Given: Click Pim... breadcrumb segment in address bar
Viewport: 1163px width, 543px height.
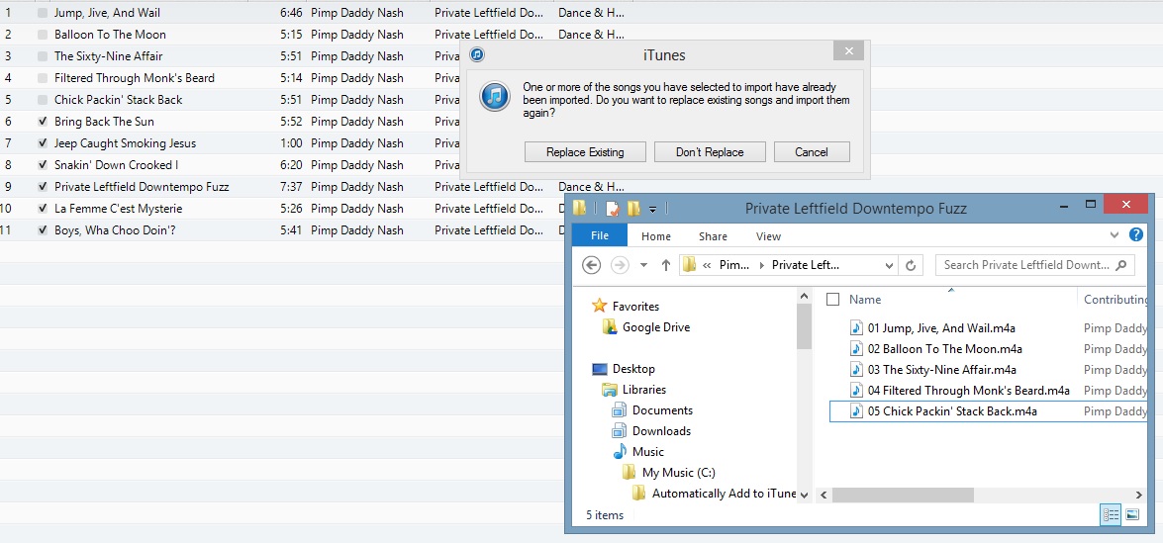Looking at the screenshot, I should (734, 265).
